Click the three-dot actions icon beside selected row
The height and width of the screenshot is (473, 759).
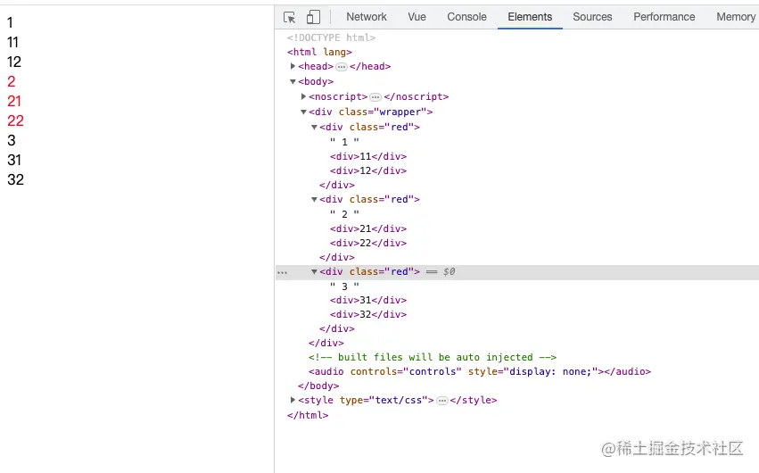[282, 272]
